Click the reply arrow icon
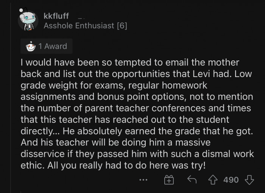Screen dimensions: 265x193 tap(191, 180)
